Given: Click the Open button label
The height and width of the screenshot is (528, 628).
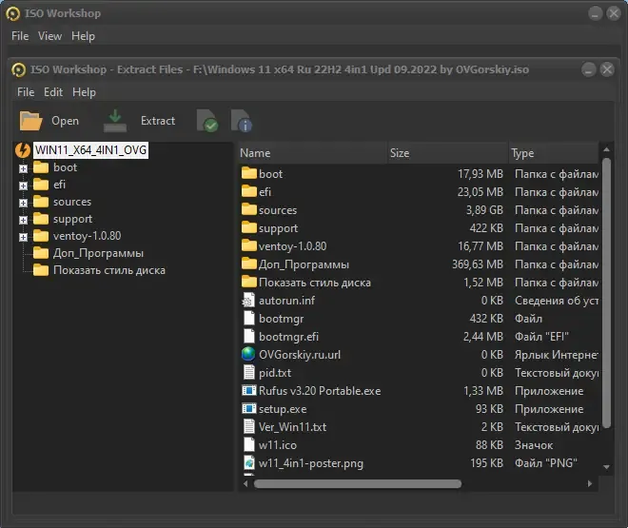Looking at the screenshot, I should (x=66, y=121).
